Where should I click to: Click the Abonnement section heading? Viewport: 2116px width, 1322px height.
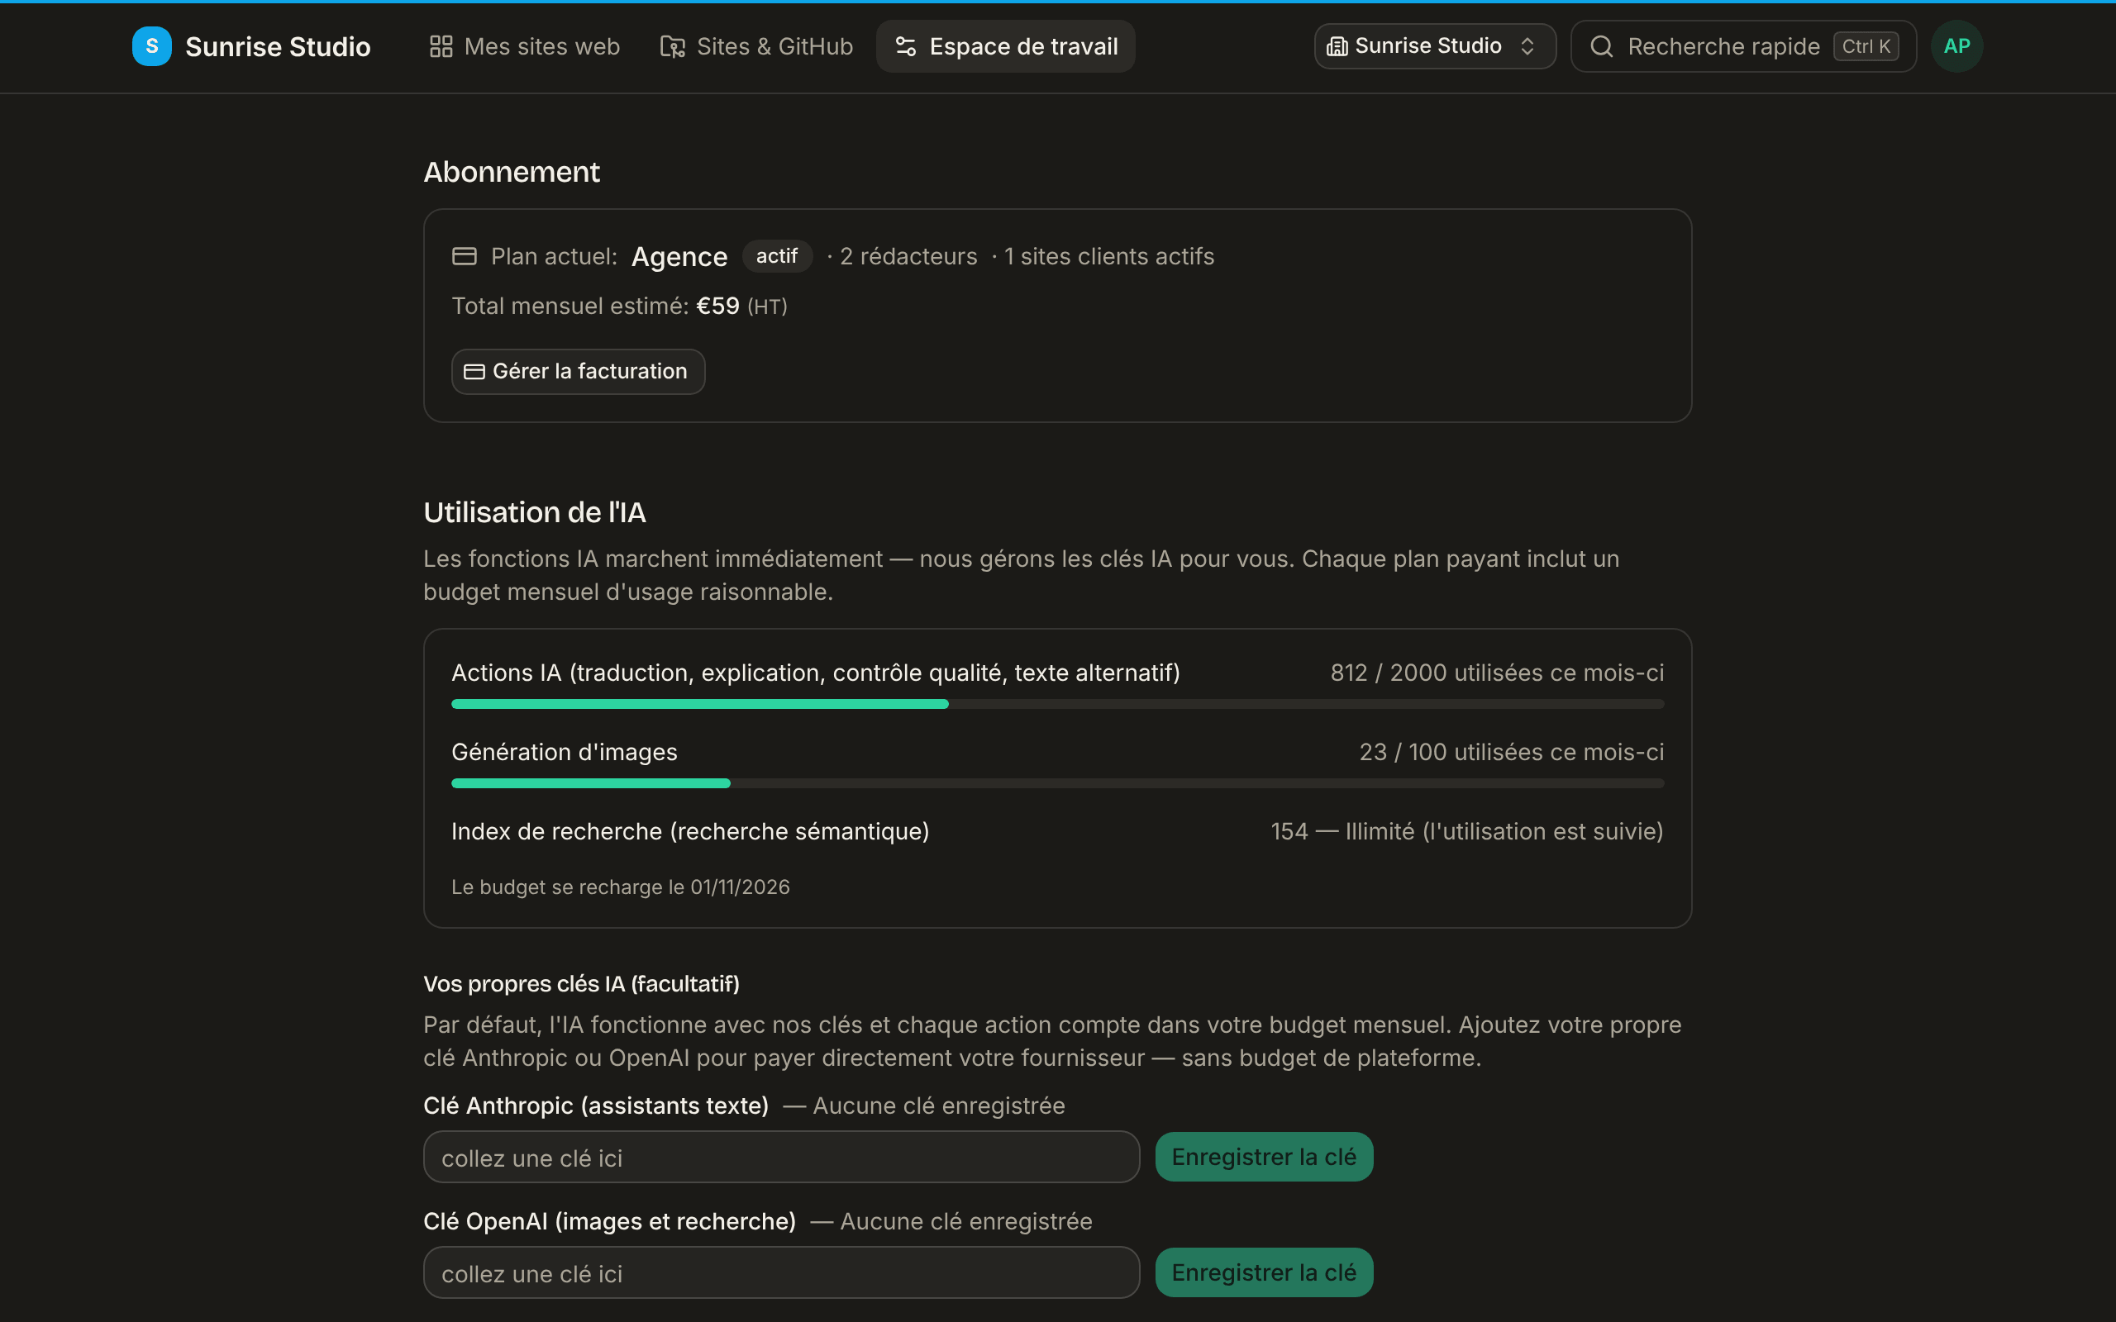click(x=512, y=171)
